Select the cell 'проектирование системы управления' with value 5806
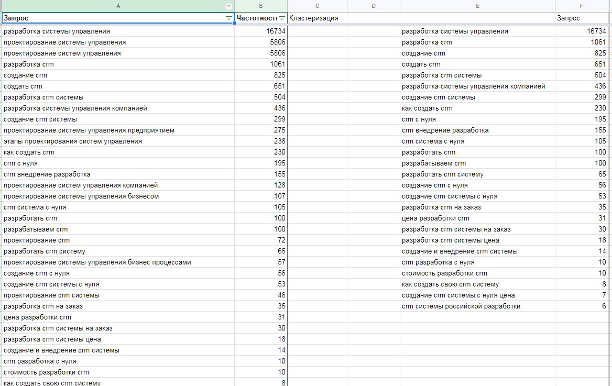The image size is (612, 386). [118, 42]
